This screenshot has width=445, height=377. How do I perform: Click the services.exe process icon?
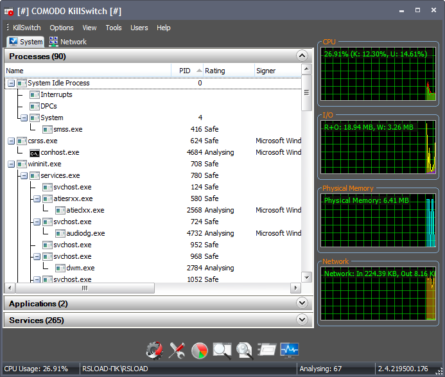click(x=35, y=176)
